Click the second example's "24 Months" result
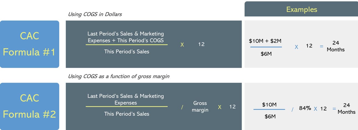Screen dimensions: 358x130 coord(346,109)
